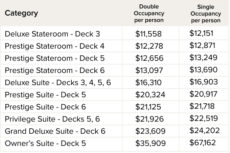Click Prestige Suite - Deck 6 label
Viewport: 230px width, 153px height.
click(45, 107)
